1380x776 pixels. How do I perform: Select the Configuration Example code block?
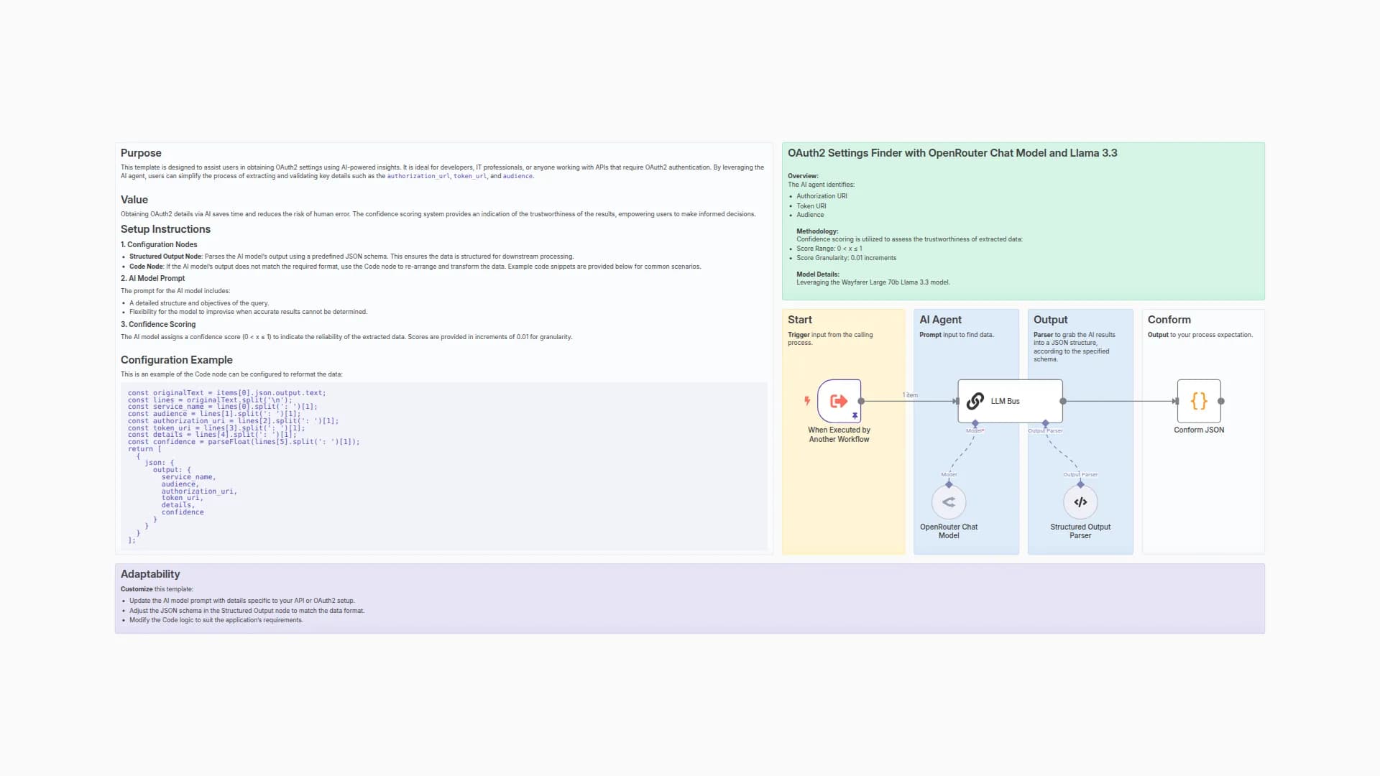point(446,467)
